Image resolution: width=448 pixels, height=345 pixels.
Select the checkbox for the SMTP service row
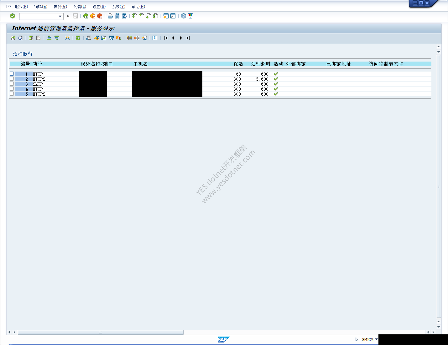point(12,84)
